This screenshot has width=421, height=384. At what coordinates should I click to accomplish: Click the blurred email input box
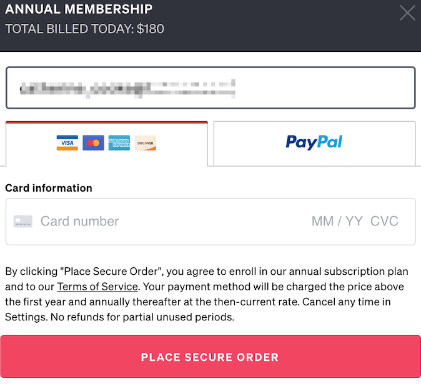point(210,88)
